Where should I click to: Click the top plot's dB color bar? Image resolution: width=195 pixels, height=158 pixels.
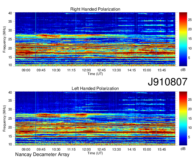183,39
